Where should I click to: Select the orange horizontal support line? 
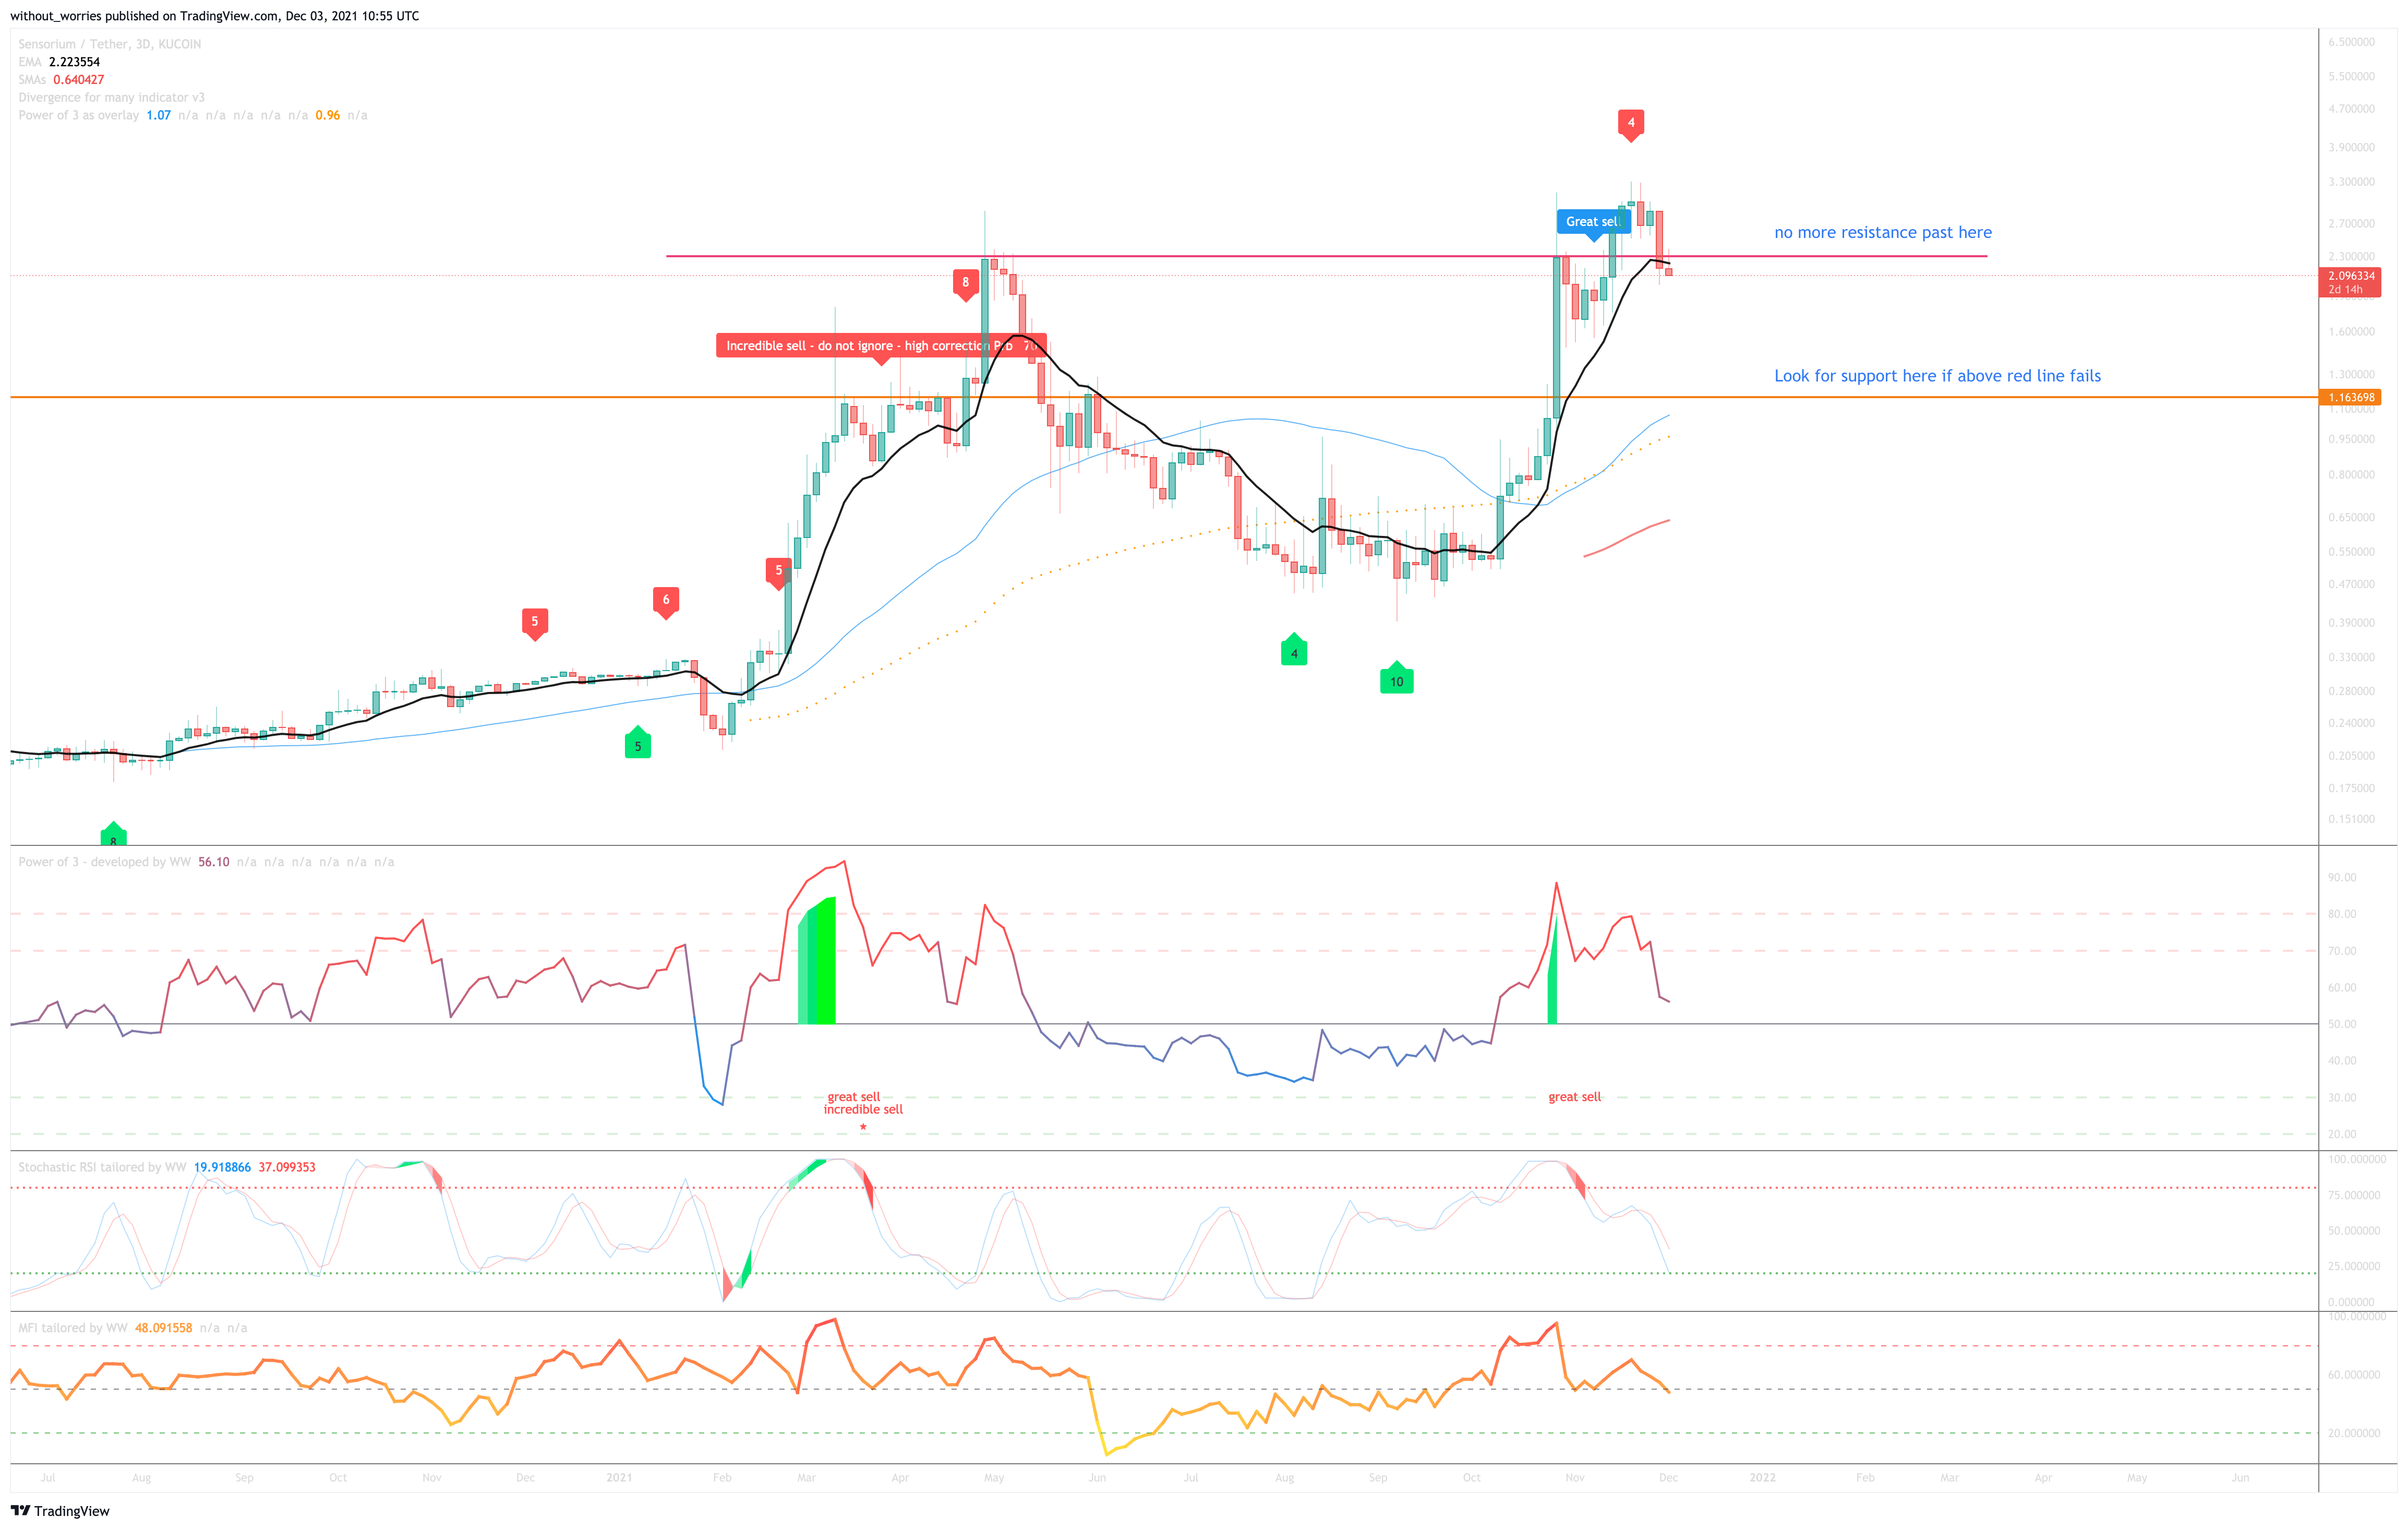(x=1164, y=397)
